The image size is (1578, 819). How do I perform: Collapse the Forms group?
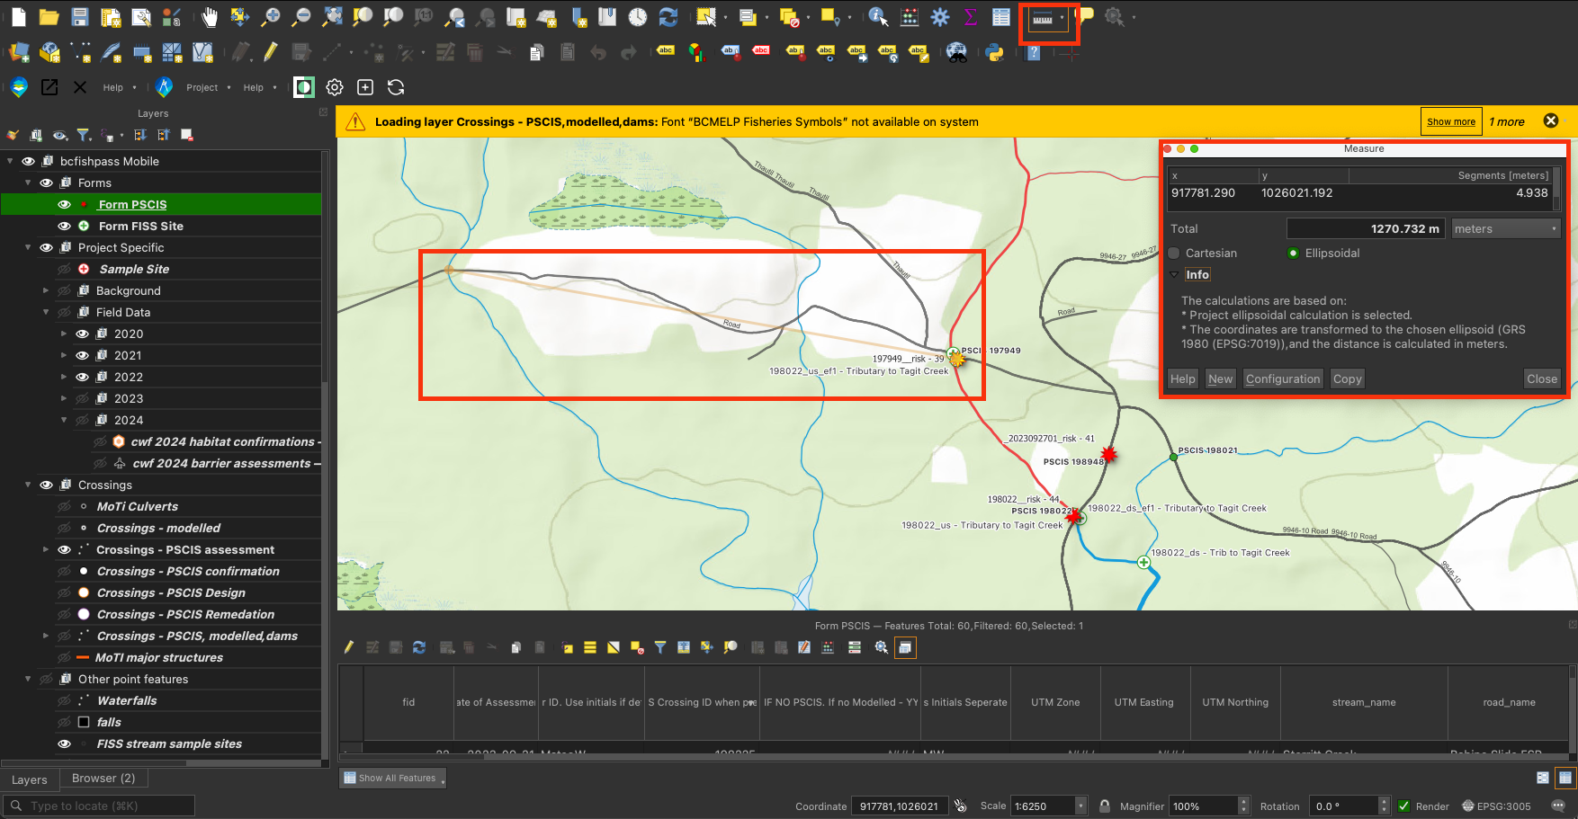coord(28,182)
